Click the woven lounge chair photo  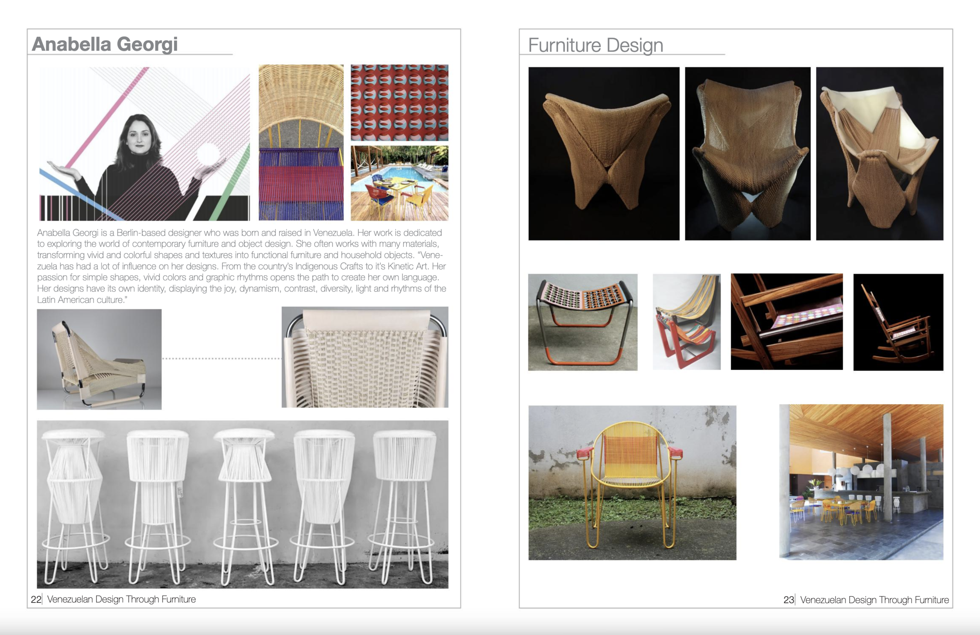pyautogui.click(x=99, y=359)
